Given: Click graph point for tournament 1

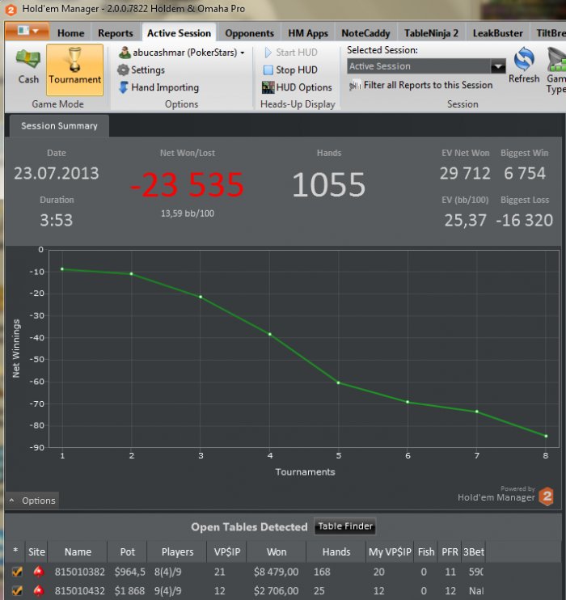Looking at the screenshot, I should 62,269.
